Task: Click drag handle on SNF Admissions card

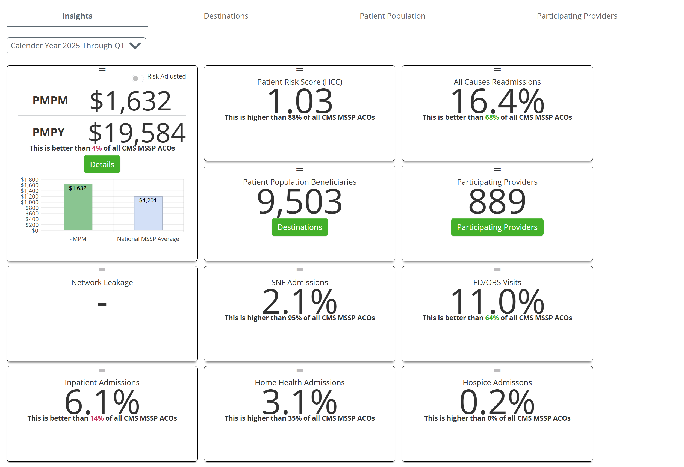Action: [300, 270]
